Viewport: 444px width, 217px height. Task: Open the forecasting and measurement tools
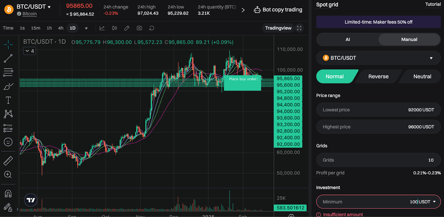pos(8,128)
